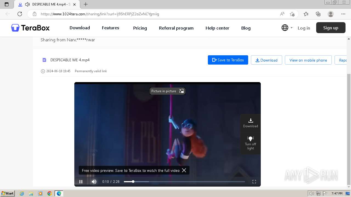
Task: Open the language globe dropdown
Action: tap(287, 28)
